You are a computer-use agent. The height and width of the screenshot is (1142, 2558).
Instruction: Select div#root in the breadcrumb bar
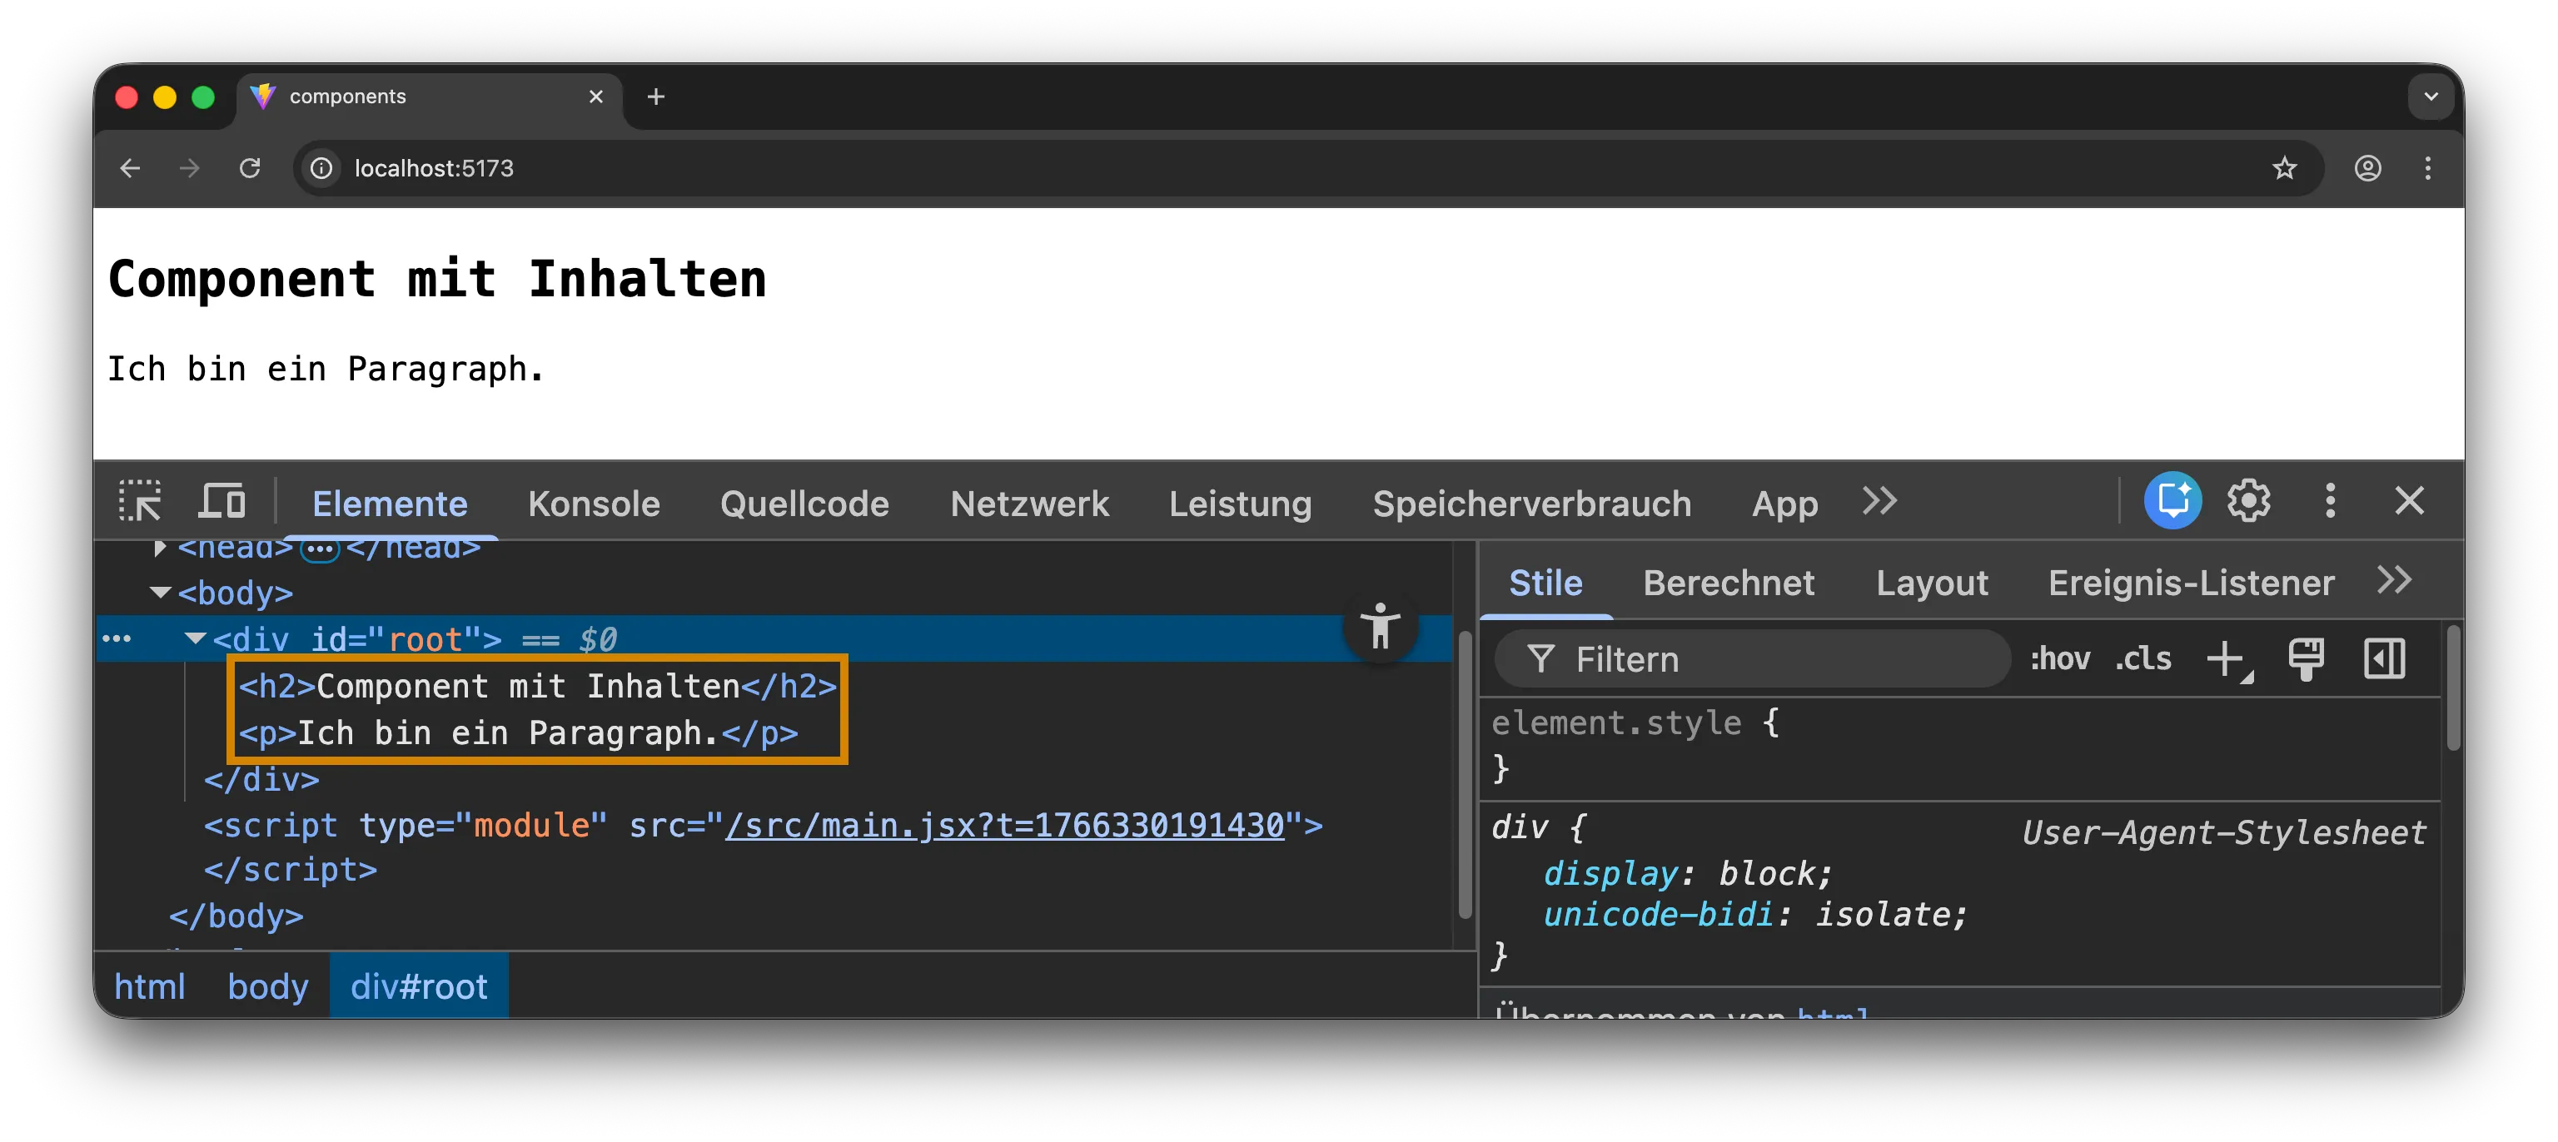click(x=418, y=985)
